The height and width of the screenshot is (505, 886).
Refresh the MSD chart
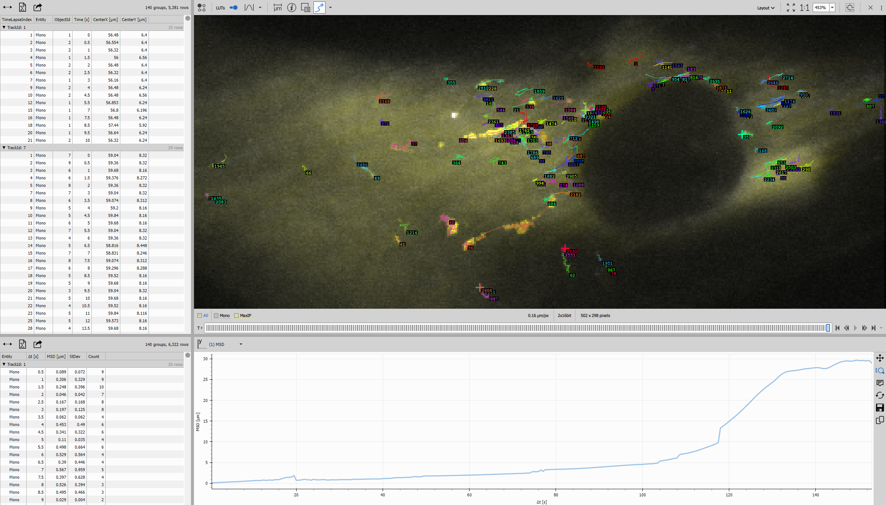880,396
